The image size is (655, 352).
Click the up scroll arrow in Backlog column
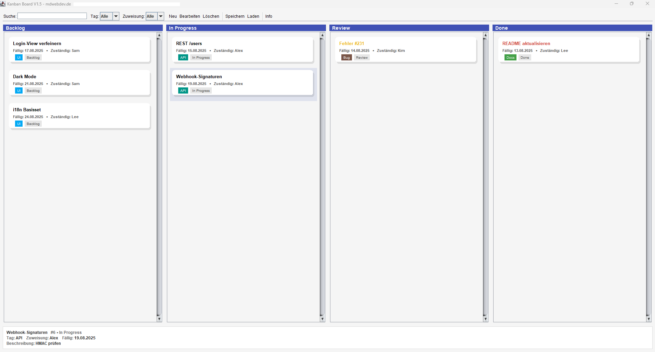[159, 35]
